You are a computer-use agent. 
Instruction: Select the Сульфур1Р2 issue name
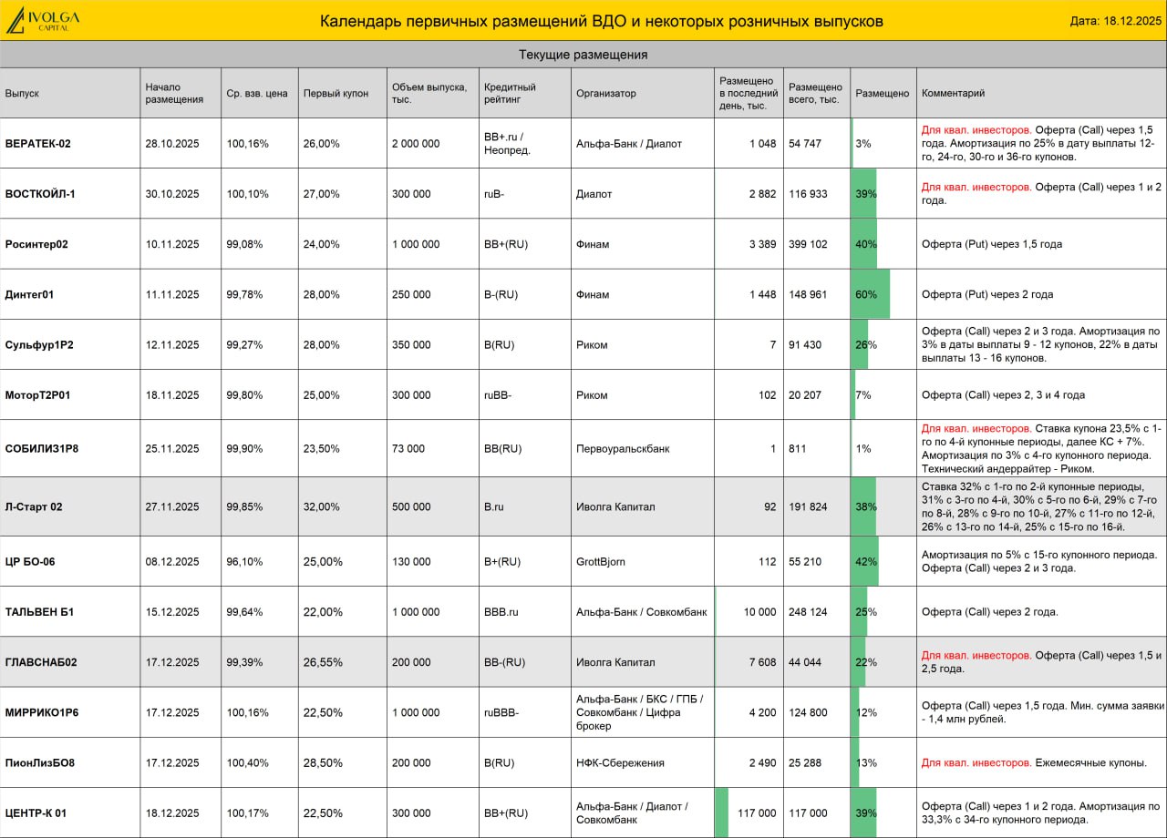click(39, 344)
